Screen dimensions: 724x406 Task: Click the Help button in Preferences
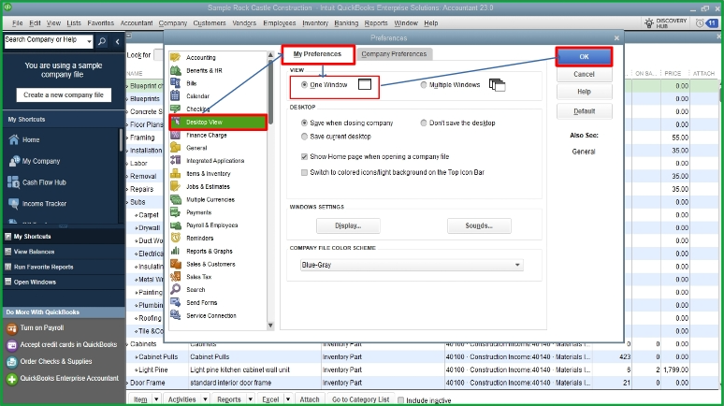pyautogui.click(x=584, y=92)
